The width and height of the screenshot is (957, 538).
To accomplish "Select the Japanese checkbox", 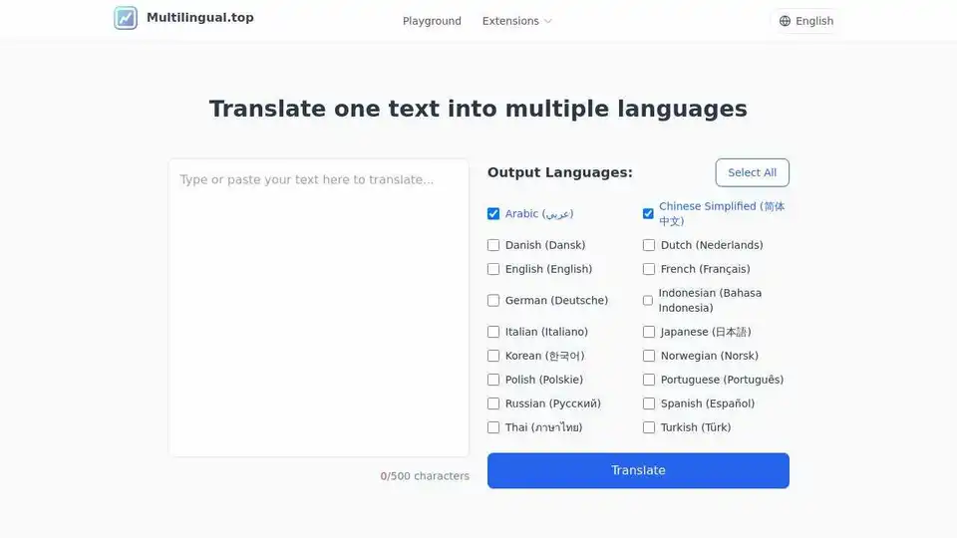I will pos(649,332).
